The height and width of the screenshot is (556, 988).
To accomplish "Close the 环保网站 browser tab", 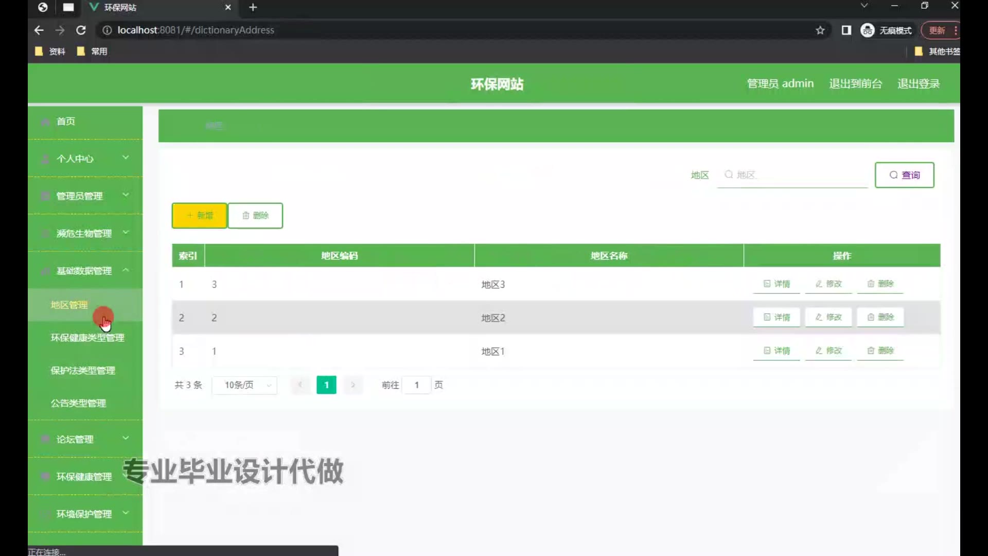I will 228,7.
